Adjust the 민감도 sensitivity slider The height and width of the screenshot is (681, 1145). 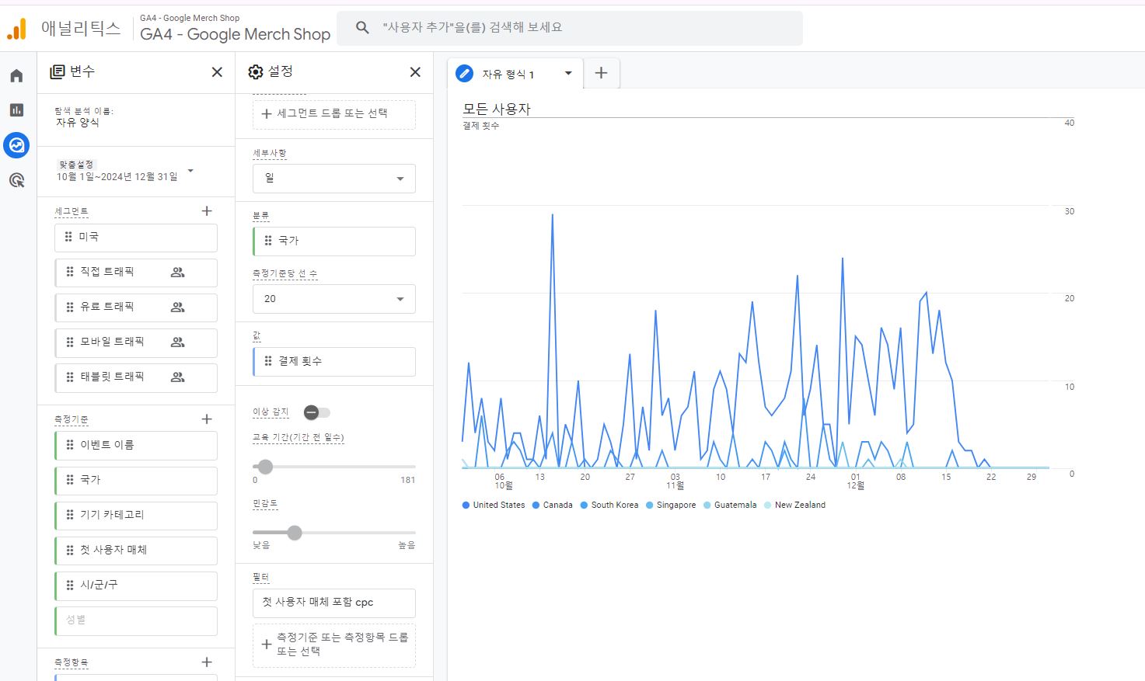tap(295, 533)
